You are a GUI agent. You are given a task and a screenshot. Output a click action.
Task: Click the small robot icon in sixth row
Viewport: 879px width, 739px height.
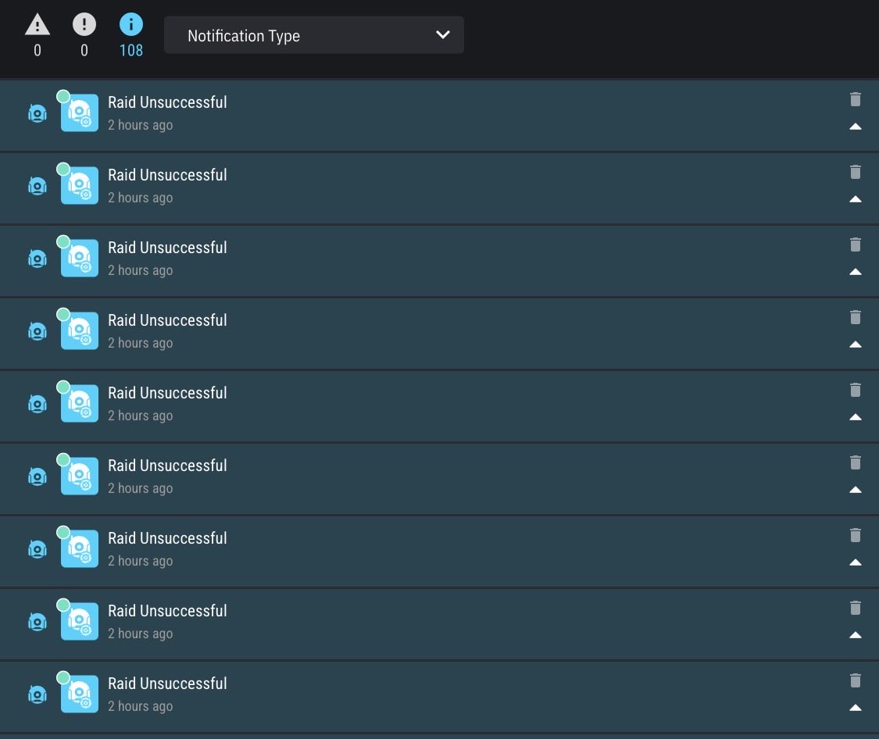[x=38, y=477]
